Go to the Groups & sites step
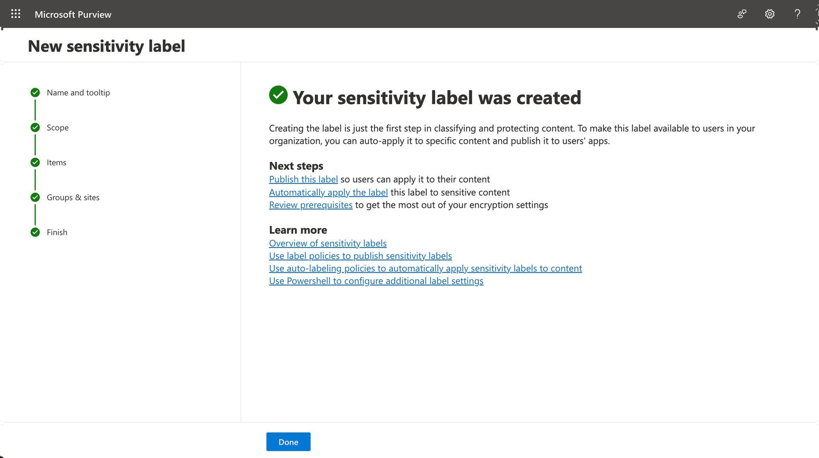Screen dimensions: 819x458 coord(73,197)
